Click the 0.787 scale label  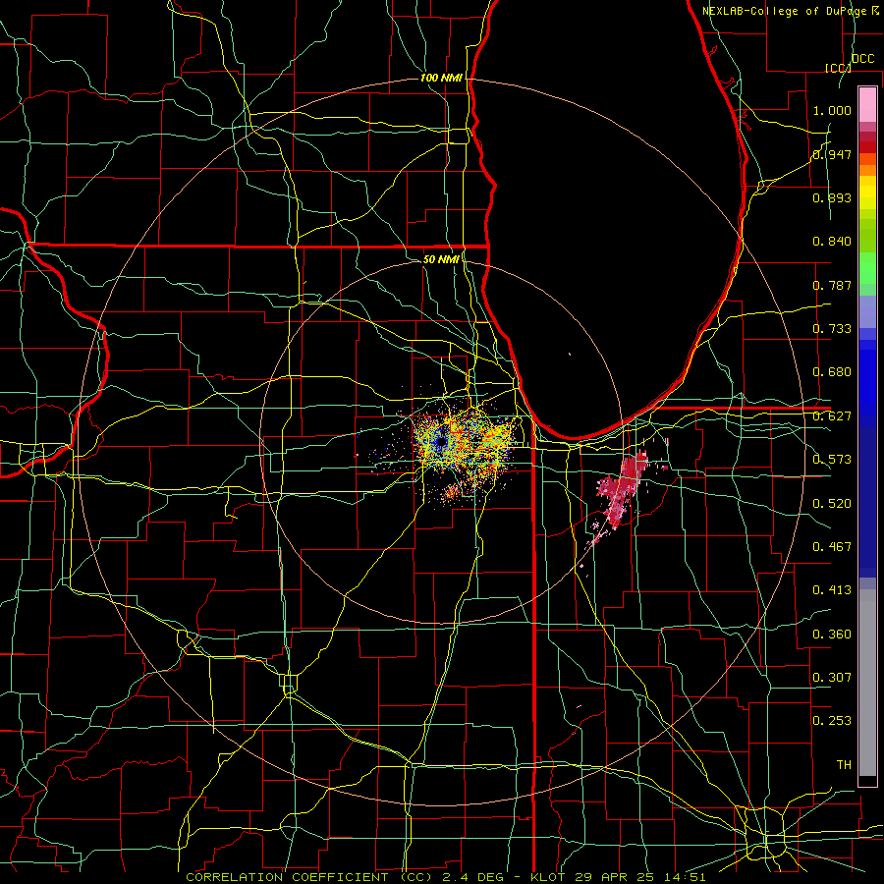click(x=832, y=285)
